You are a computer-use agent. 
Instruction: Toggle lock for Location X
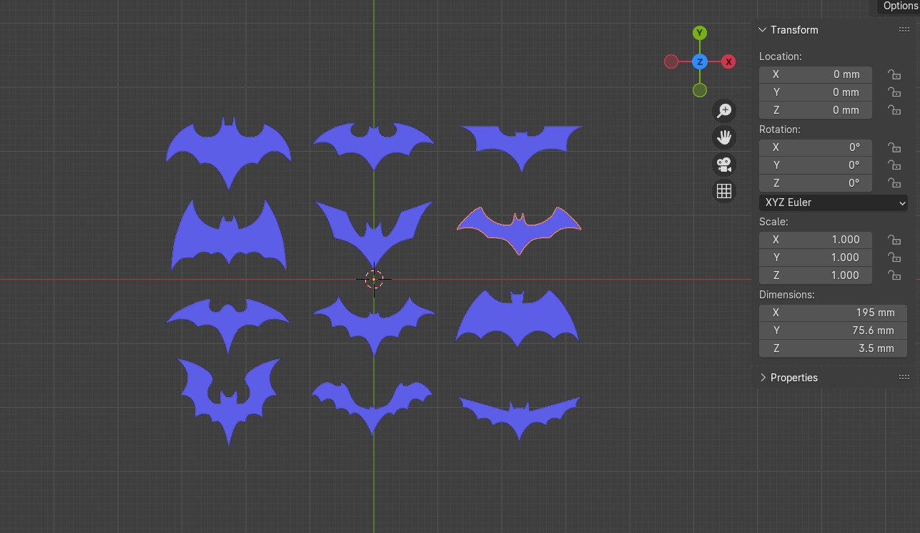(894, 74)
